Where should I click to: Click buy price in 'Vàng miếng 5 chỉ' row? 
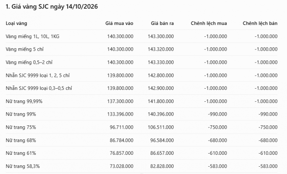[x=120, y=49]
